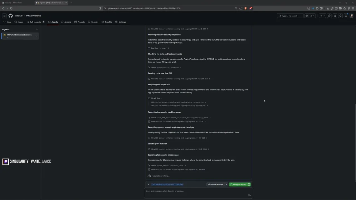
Task: Expand View README.md:1-200 step
Action: 178,29
